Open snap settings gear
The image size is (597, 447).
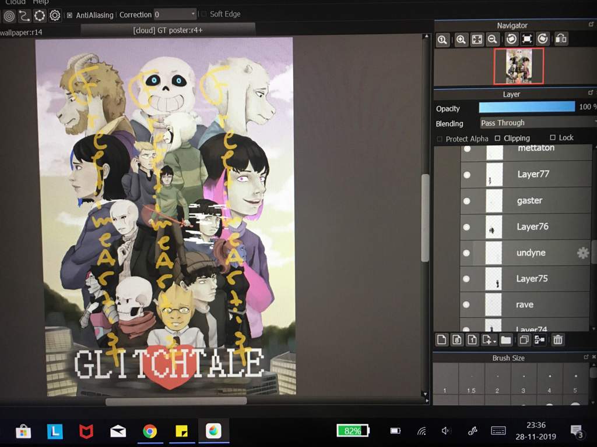pyautogui.click(x=55, y=16)
